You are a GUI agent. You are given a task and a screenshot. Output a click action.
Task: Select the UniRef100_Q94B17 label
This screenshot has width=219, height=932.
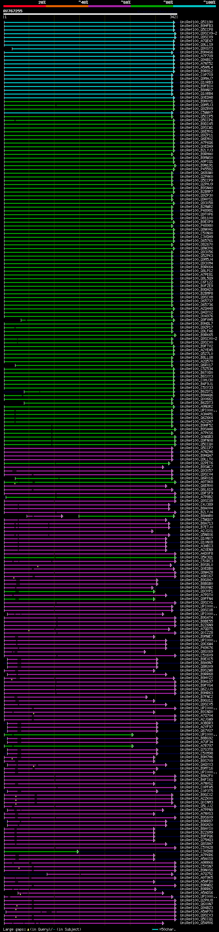[196, 60]
